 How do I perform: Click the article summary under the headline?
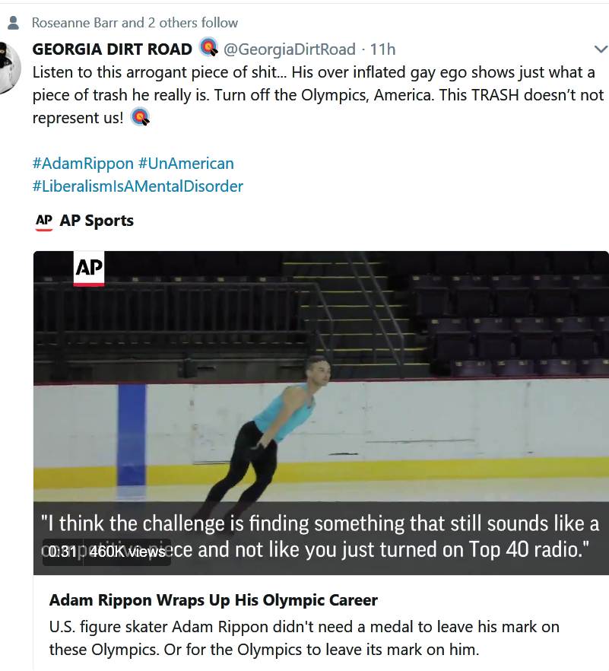(304, 638)
